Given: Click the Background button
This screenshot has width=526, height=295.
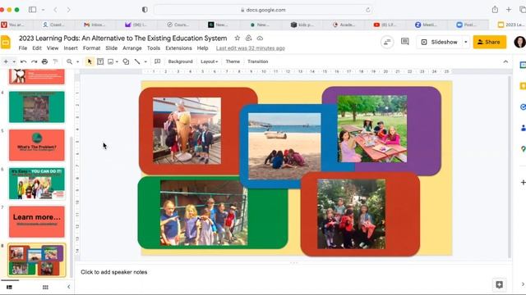Looking at the screenshot, I should click(181, 61).
